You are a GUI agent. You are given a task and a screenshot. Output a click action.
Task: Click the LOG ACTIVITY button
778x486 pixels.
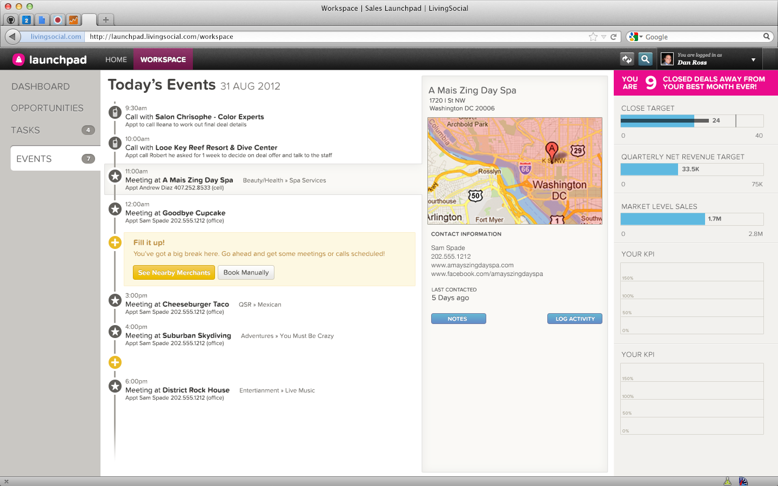coord(575,319)
